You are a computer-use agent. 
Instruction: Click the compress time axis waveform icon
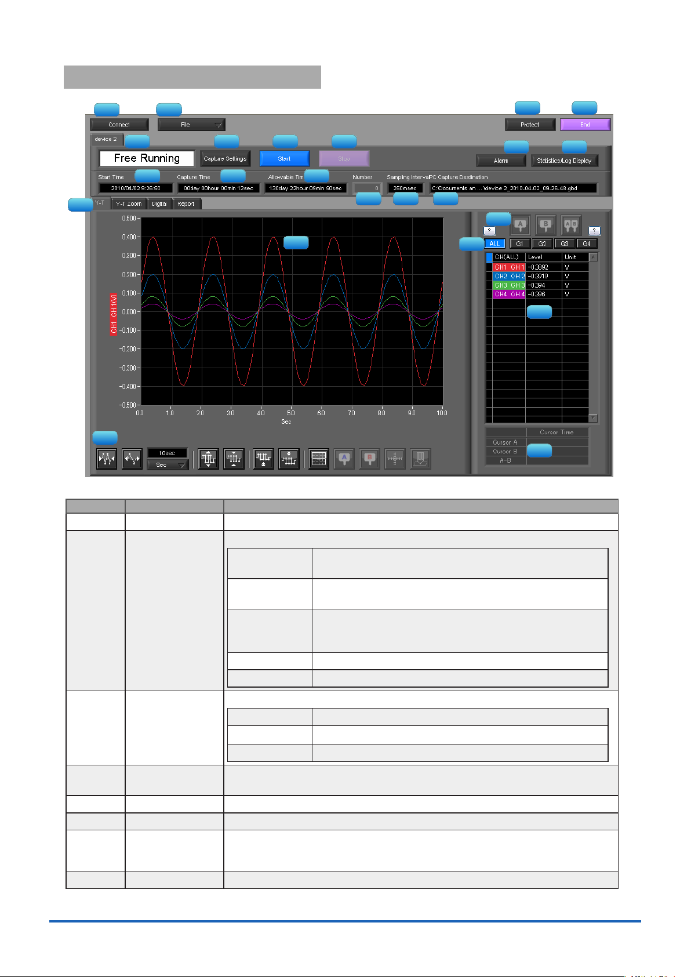pos(107,459)
